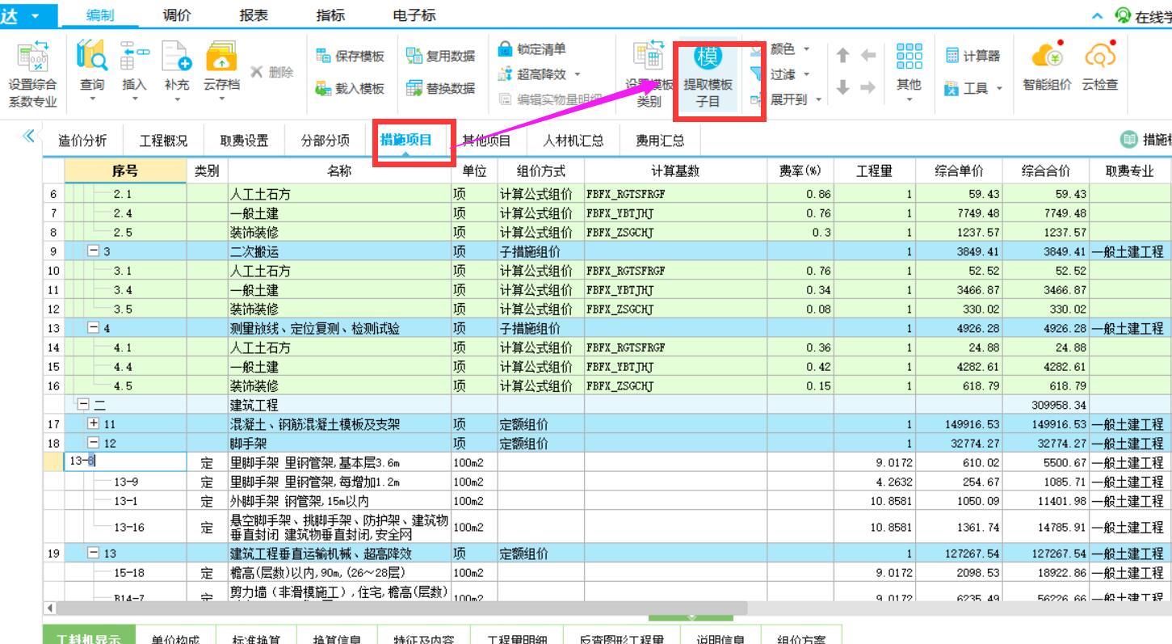Select 里脚手架 里钢管架,每增加1.2m row name

340,482
